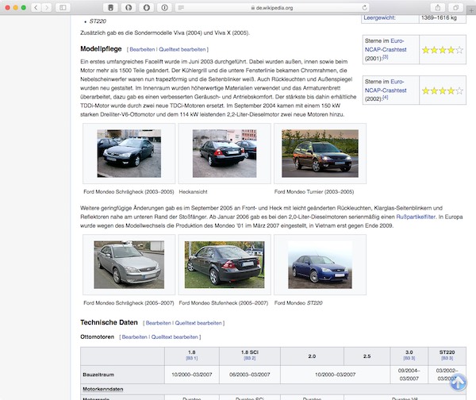Click the first extension icon left of address bar

(x=111, y=8)
